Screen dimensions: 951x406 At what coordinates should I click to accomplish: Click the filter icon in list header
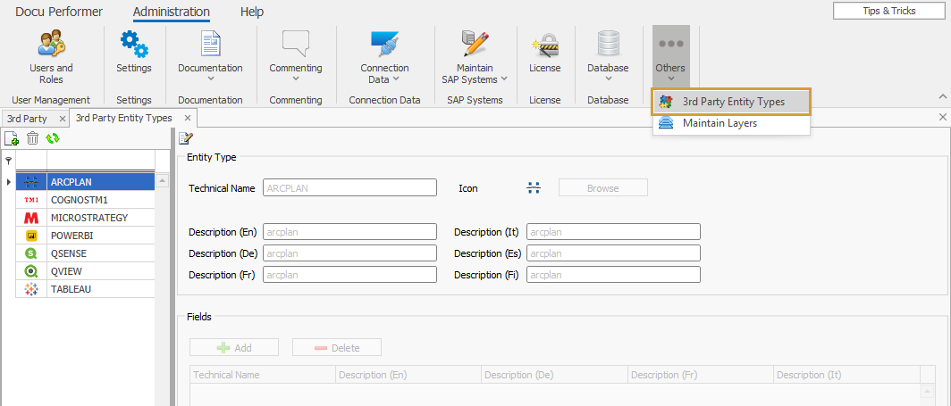click(x=9, y=161)
